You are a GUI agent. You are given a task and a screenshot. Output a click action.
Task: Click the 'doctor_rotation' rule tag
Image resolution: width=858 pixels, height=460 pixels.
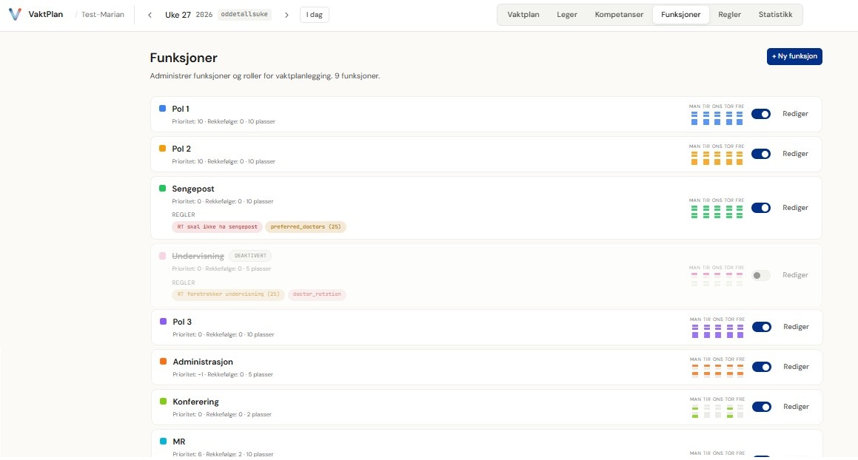317,294
